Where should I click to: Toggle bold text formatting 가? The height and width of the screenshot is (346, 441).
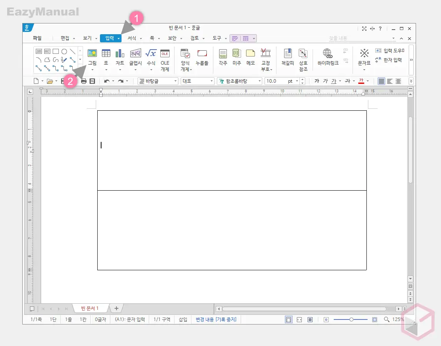click(x=317, y=81)
